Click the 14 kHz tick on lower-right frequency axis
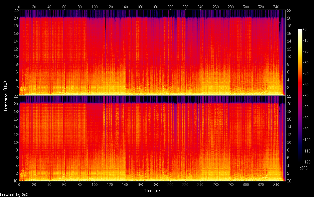Viewport: 314px width, 197px height. coord(289,127)
